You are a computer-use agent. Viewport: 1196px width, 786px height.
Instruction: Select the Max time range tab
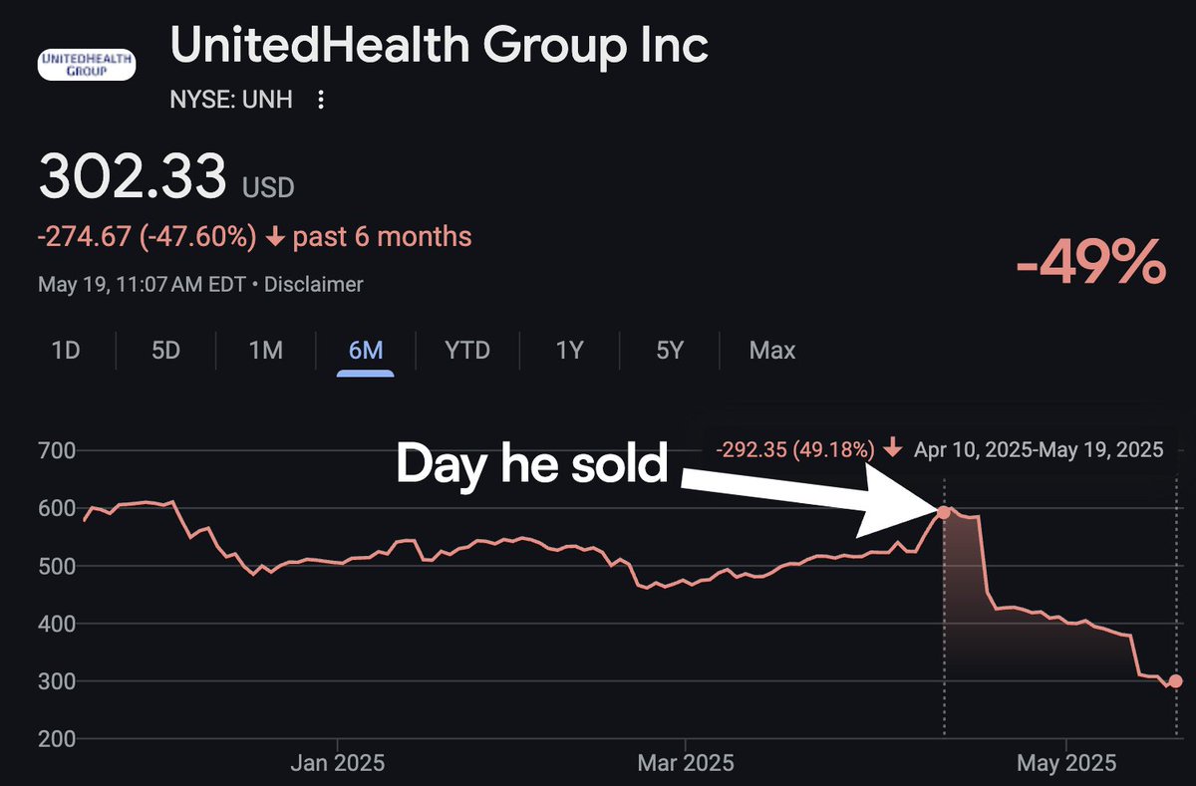click(x=772, y=351)
